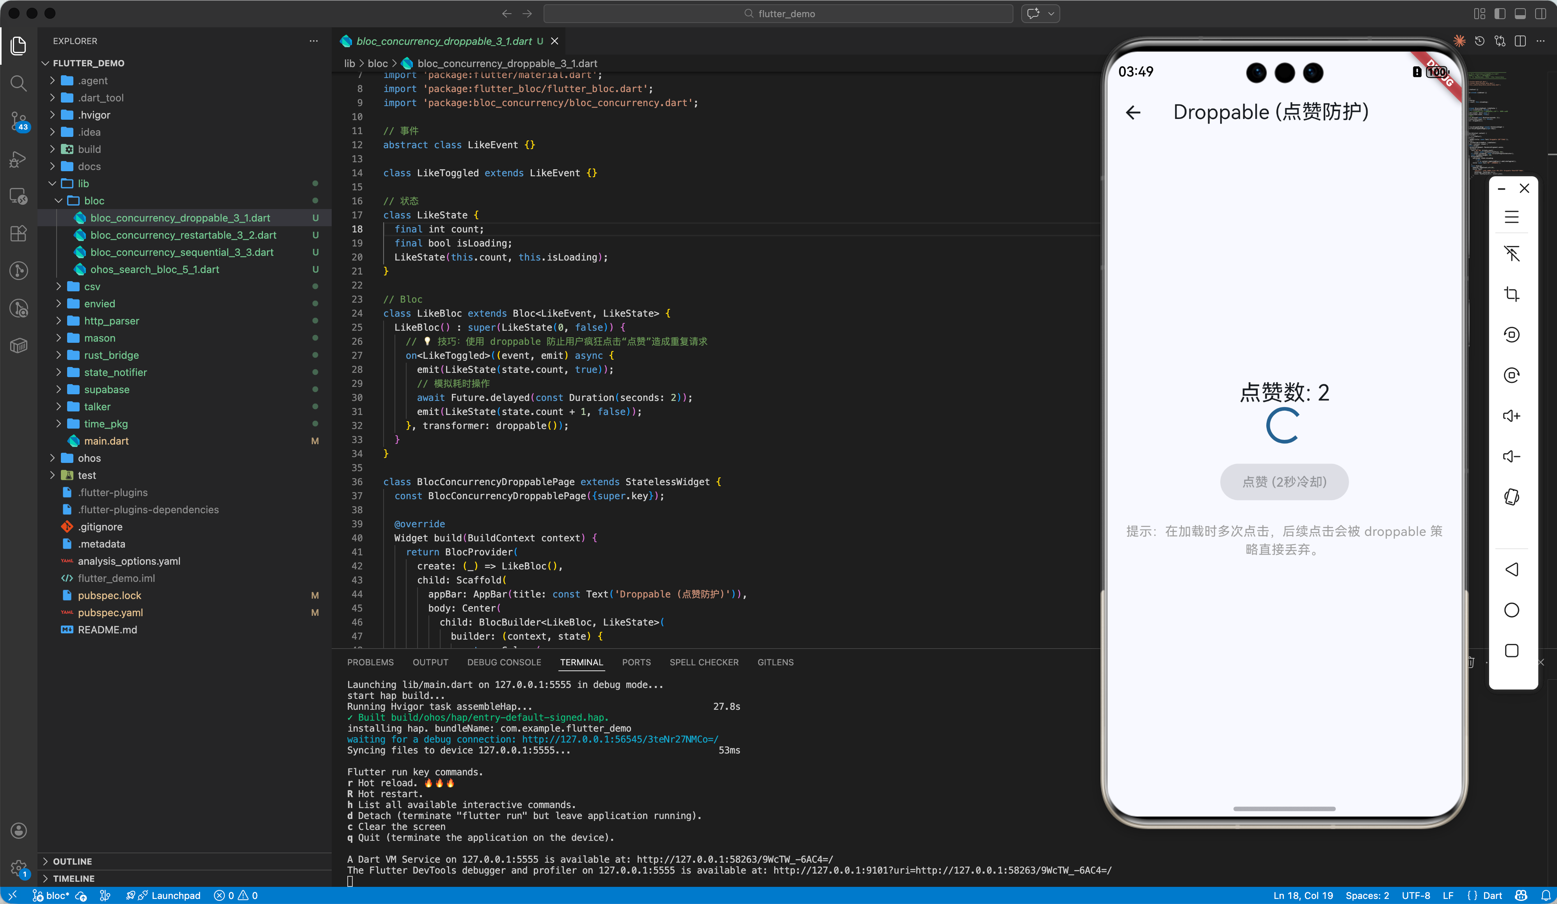1557x904 pixels.
Task: Toggle bottom panel layout icon
Action: 1520,14
